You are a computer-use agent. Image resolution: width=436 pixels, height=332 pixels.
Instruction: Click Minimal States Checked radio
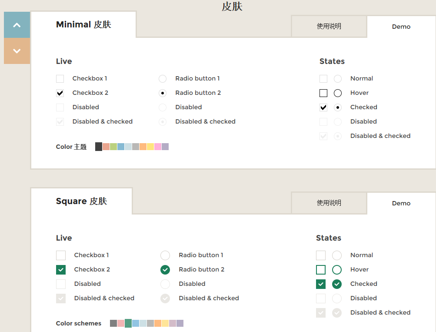point(338,107)
